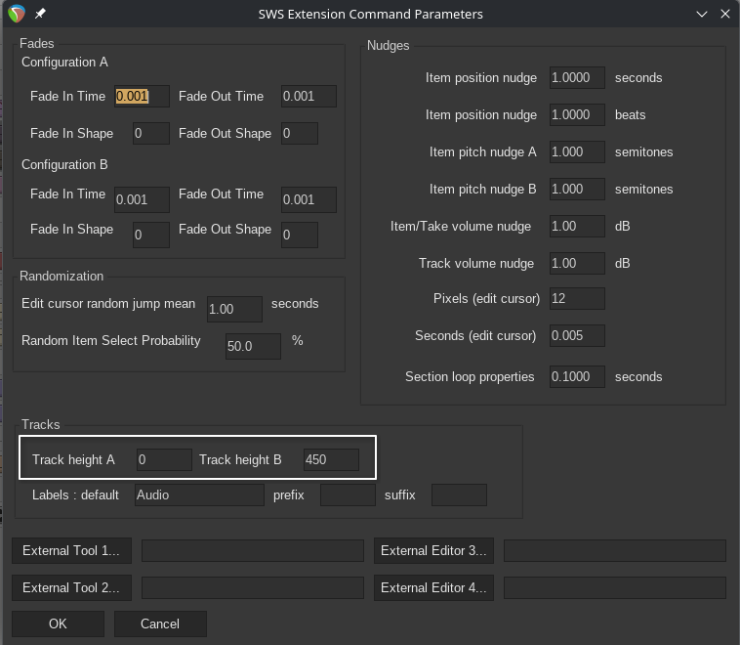Click the Configuration B Fade Out Shape field
Screen dimensions: 740x645
click(x=300, y=235)
